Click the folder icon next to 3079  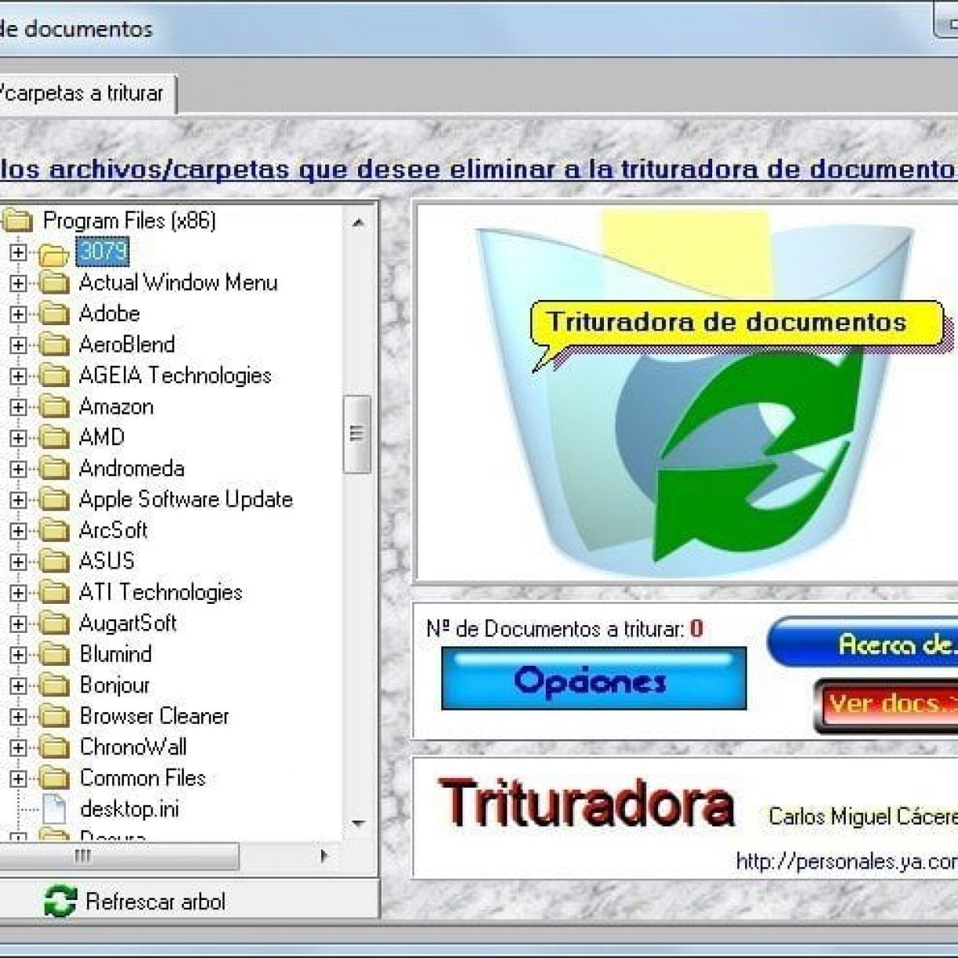click(53, 254)
